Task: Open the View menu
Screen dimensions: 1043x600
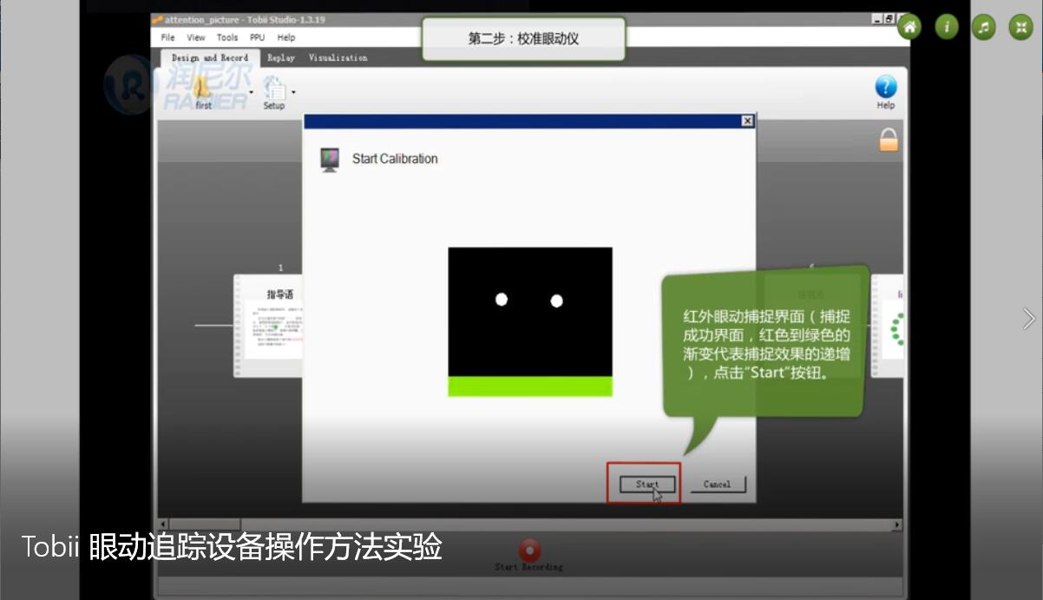Action: [x=196, y=37]
